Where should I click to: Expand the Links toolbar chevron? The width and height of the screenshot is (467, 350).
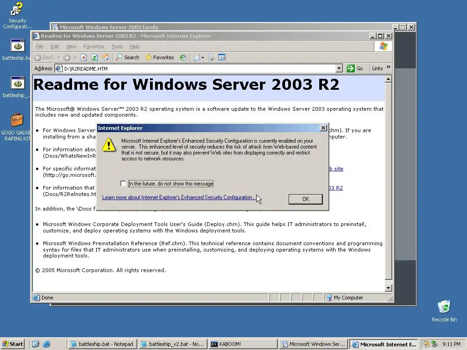coord(389,67)
